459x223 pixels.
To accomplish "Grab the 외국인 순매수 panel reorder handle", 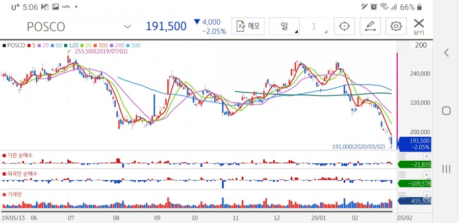I will tap(402, 175).
